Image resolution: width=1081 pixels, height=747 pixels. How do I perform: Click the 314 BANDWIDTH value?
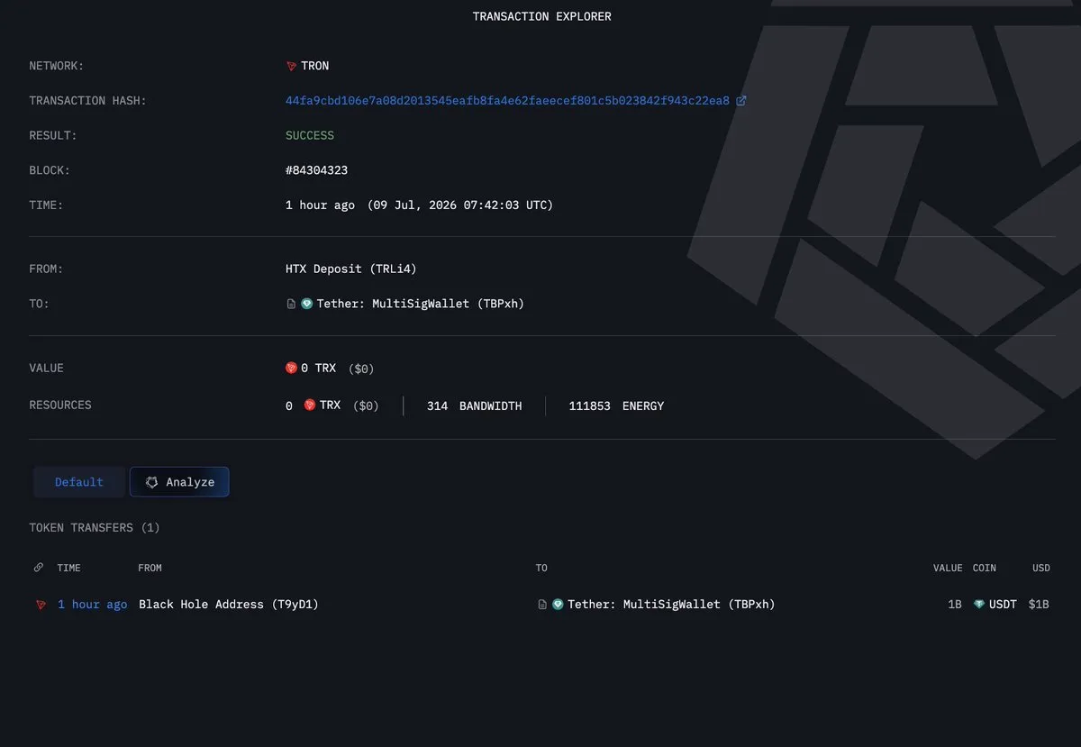[x=474, y=406]
